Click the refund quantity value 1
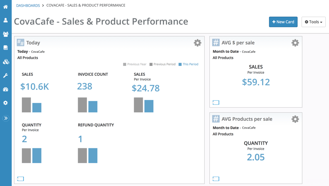Image resolution: width=329 pixels, height=186 pixels. [x=80, y=139]
